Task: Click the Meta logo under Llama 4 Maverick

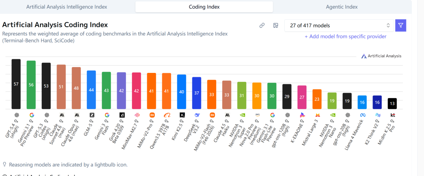Action: tap(362, 115)
